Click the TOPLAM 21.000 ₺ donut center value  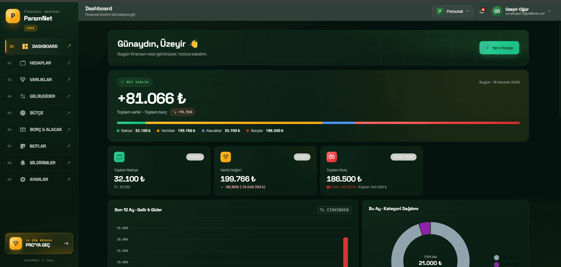point(430,261)
